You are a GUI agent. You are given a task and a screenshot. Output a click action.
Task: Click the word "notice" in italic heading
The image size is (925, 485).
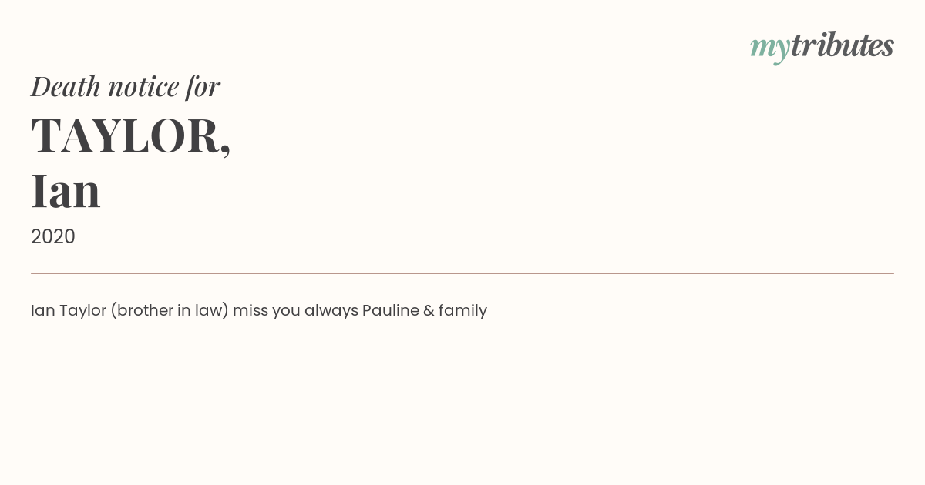tap(144, 88)
